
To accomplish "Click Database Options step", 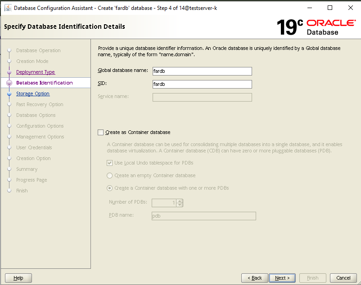I will click(x=36, y=115).
